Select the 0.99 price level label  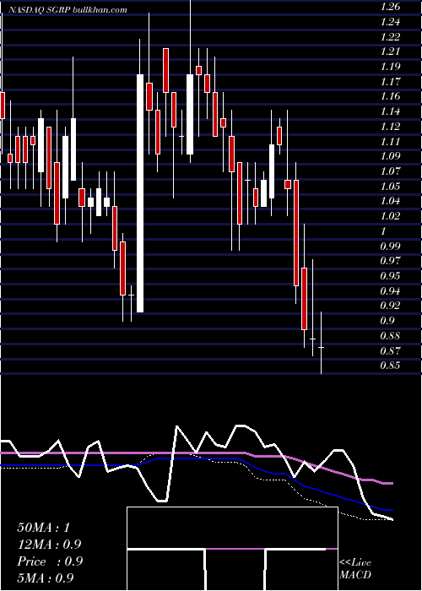pos(390,246)
